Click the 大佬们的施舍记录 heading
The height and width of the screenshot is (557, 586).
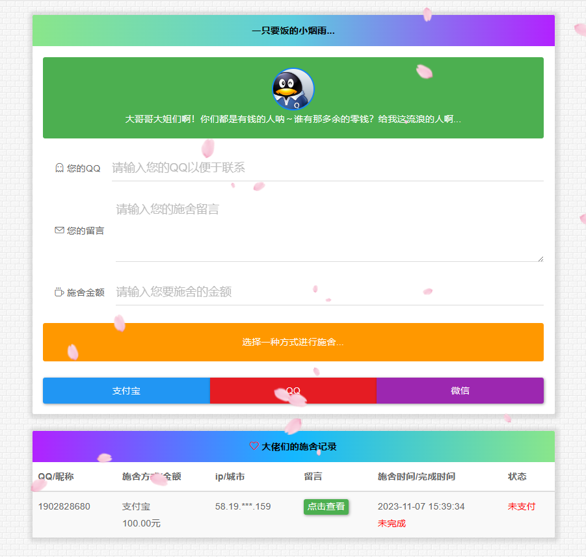[299, 447]
